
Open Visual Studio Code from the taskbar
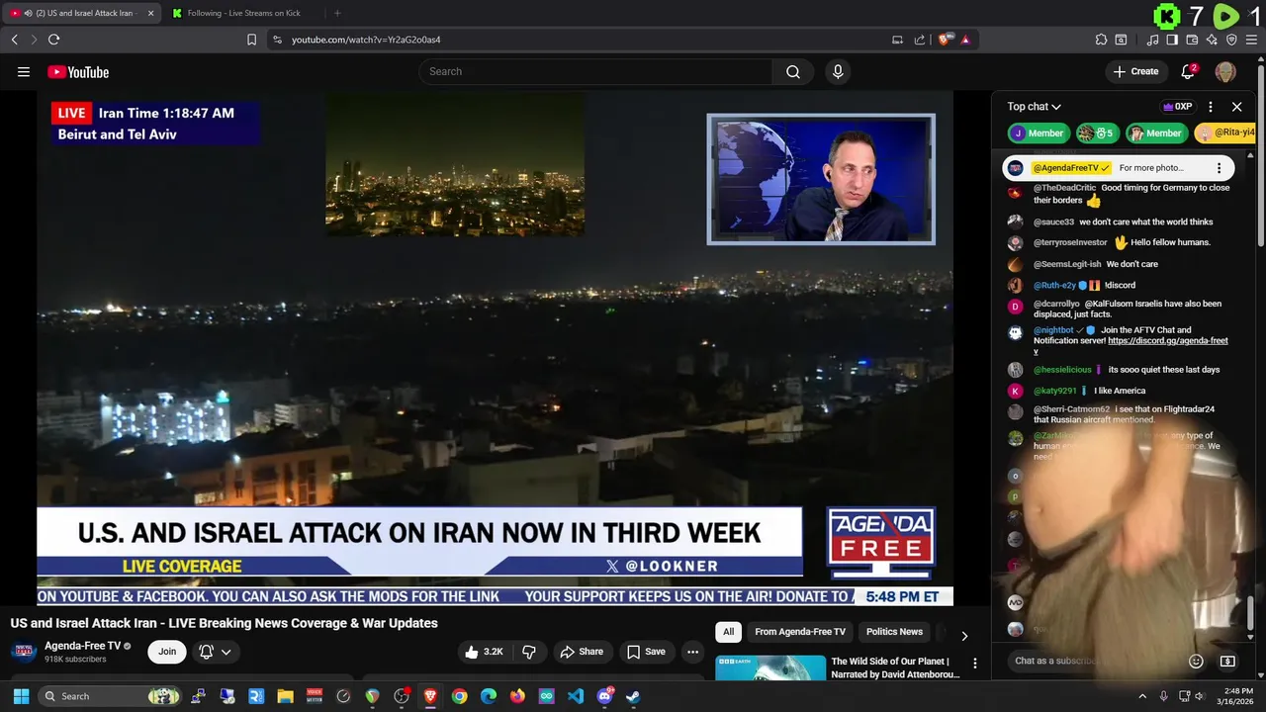point(576,696)
